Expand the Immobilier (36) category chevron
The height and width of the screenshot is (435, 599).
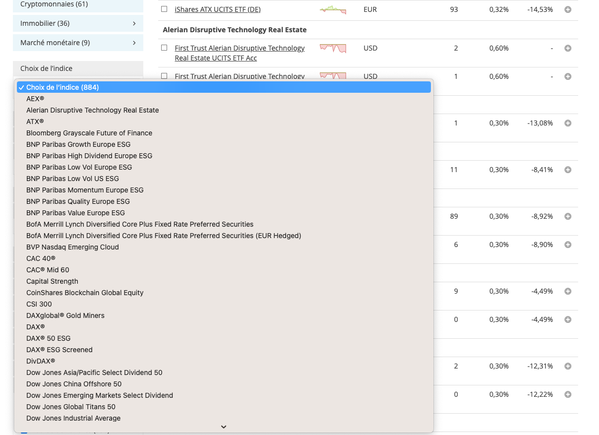tap(134, 23)
